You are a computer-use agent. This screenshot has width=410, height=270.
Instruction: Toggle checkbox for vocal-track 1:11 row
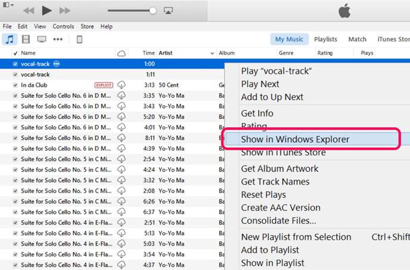pyautogui.click(x=15, y=75)
